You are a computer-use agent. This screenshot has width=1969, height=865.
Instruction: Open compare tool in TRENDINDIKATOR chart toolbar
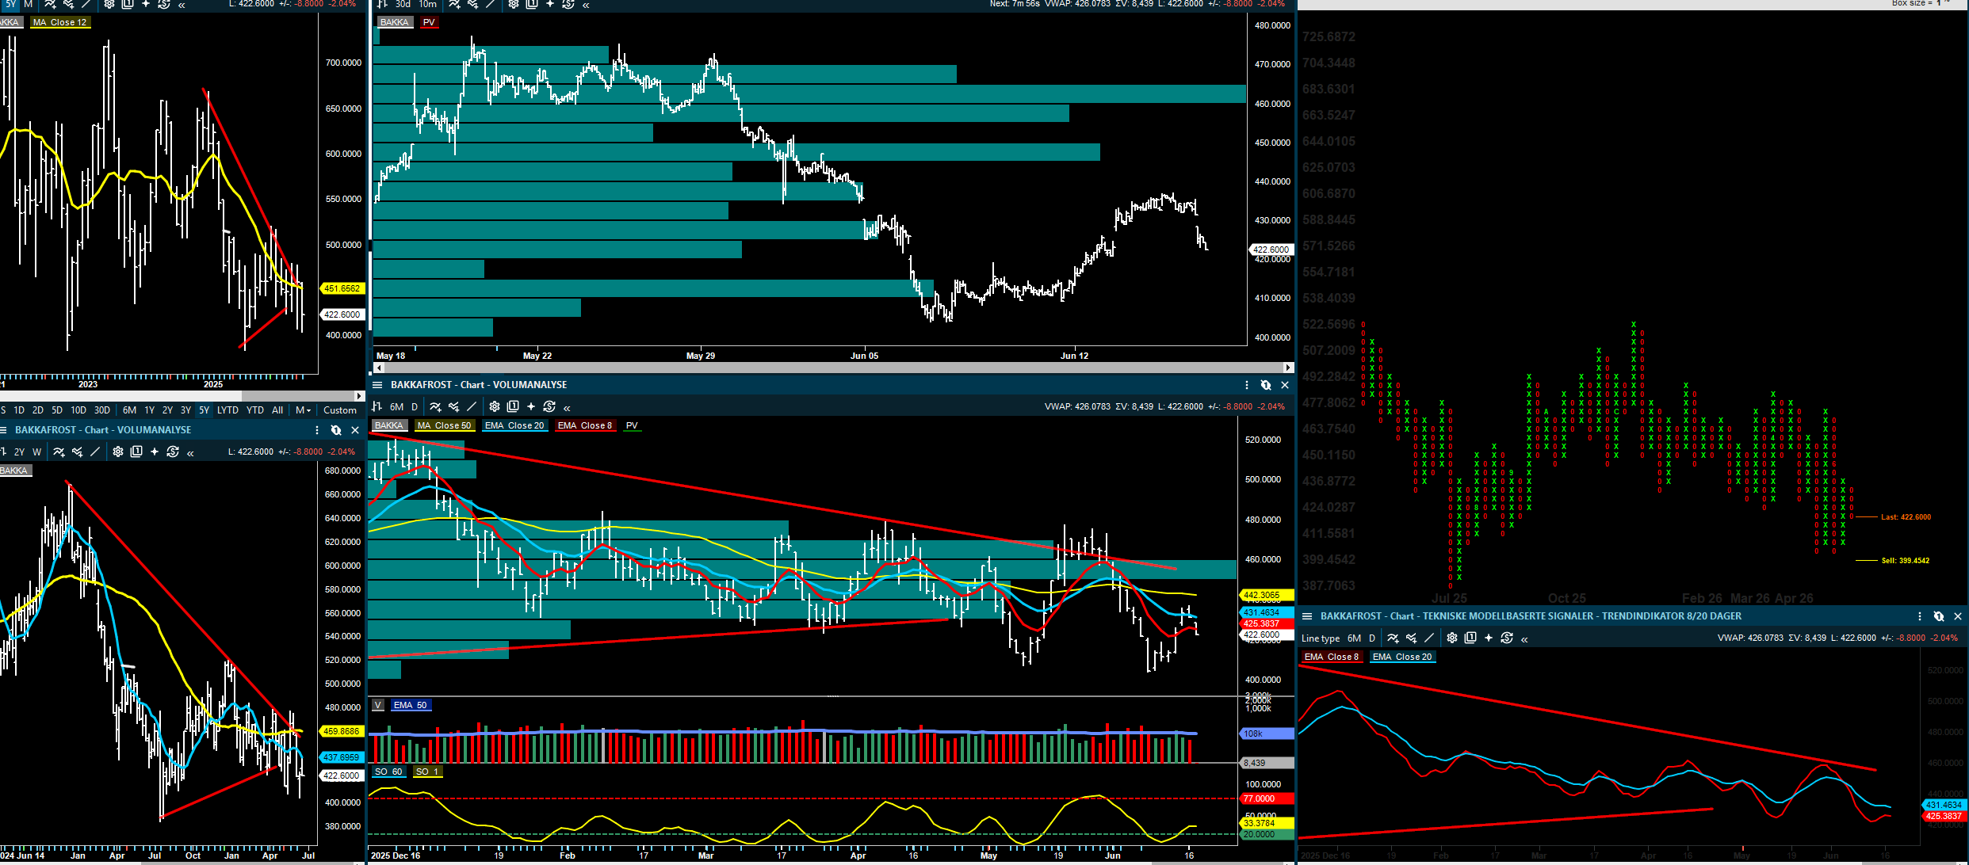(x=1412, y=638)
